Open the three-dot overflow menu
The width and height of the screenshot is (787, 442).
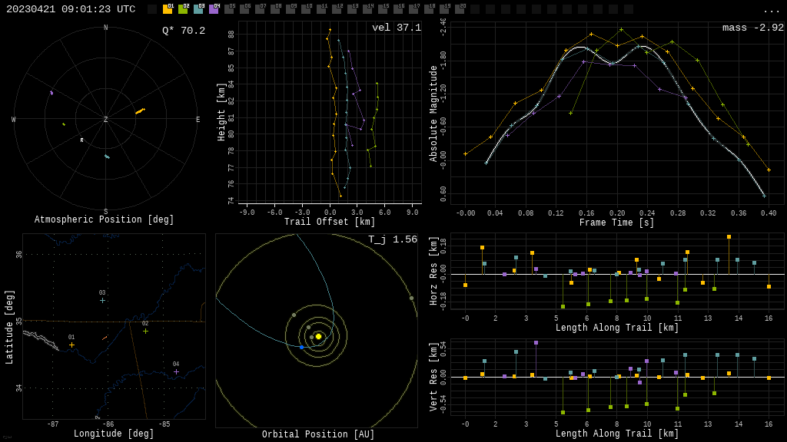point(771,10)
